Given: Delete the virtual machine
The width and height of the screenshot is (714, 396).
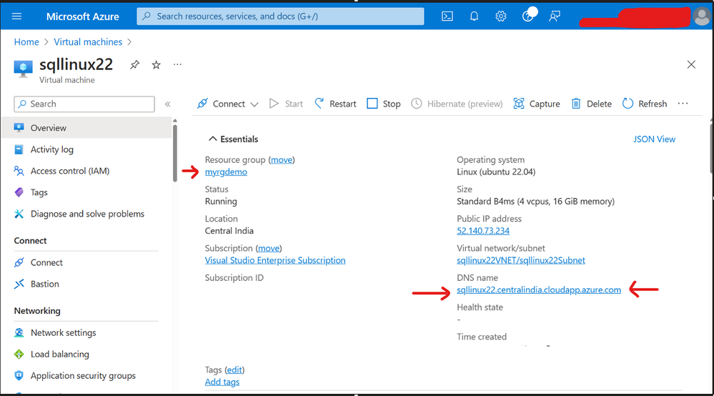Looking at the screenshot, I should click(x=592, y=104).
